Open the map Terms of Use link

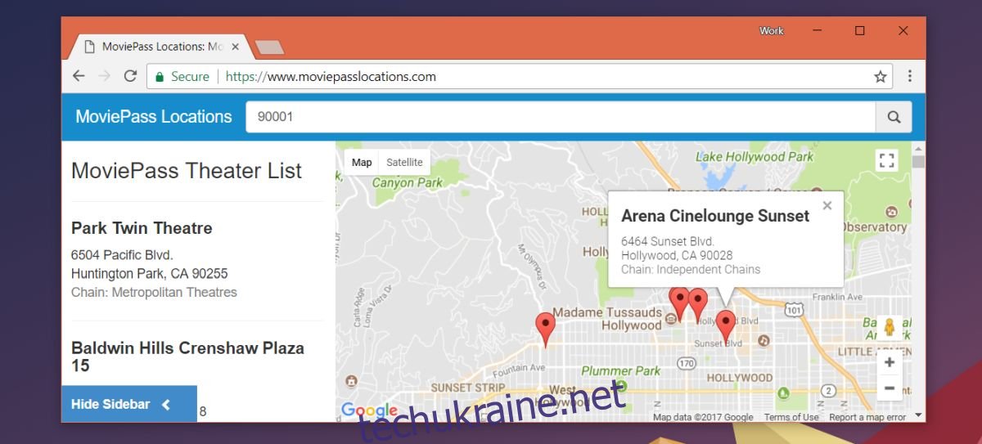point(791,417)
